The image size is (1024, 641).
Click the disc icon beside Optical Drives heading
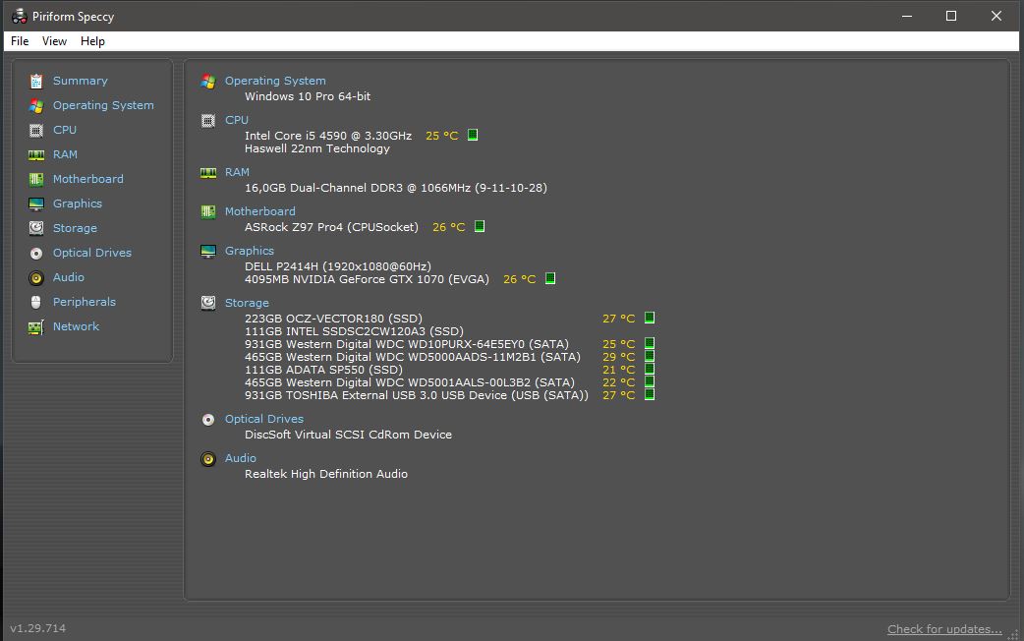click(x=208, y=420)
